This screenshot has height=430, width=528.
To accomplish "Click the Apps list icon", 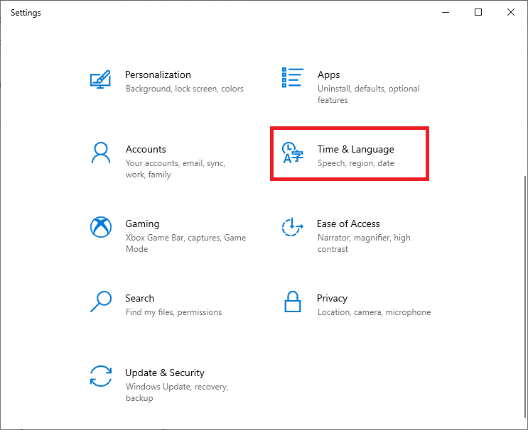I will point(292,78).
